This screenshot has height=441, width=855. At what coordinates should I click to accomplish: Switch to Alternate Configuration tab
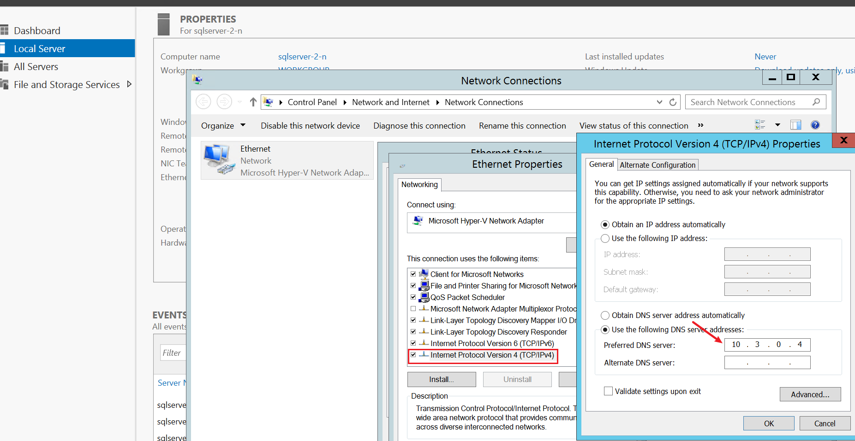coord(657,165)
